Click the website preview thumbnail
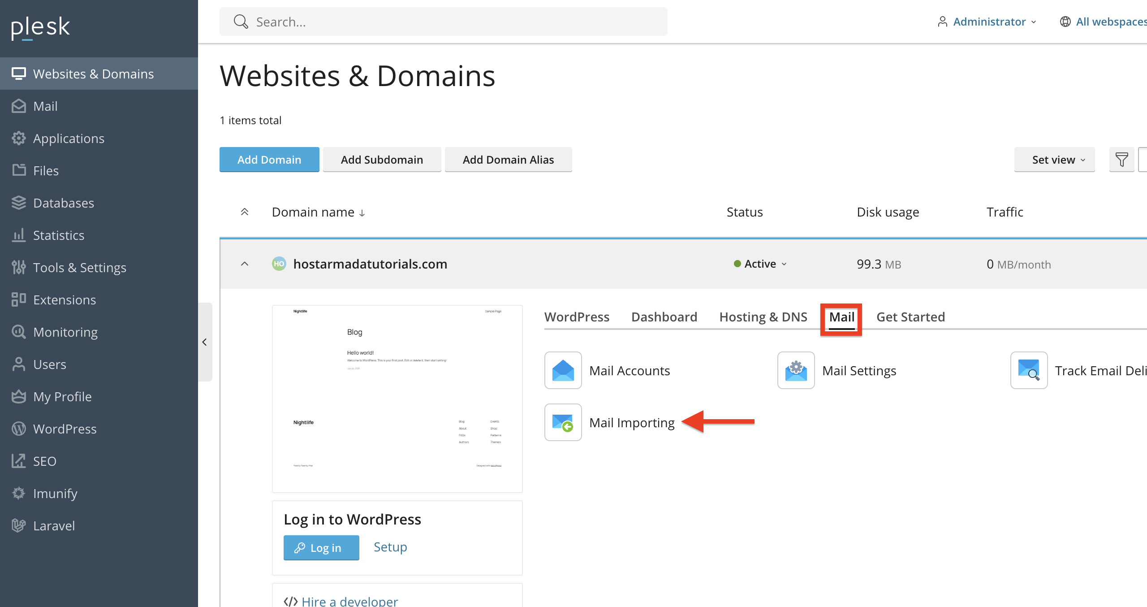 pyautogui.click(x=397, y=399)
